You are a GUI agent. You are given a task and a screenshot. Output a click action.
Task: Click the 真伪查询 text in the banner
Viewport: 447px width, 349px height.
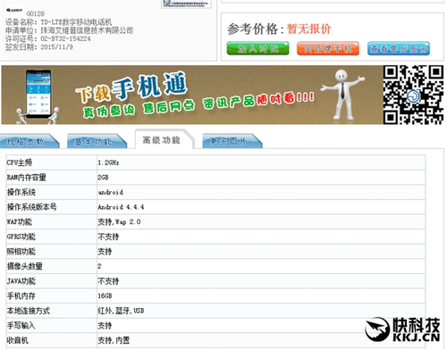point(109,111)
